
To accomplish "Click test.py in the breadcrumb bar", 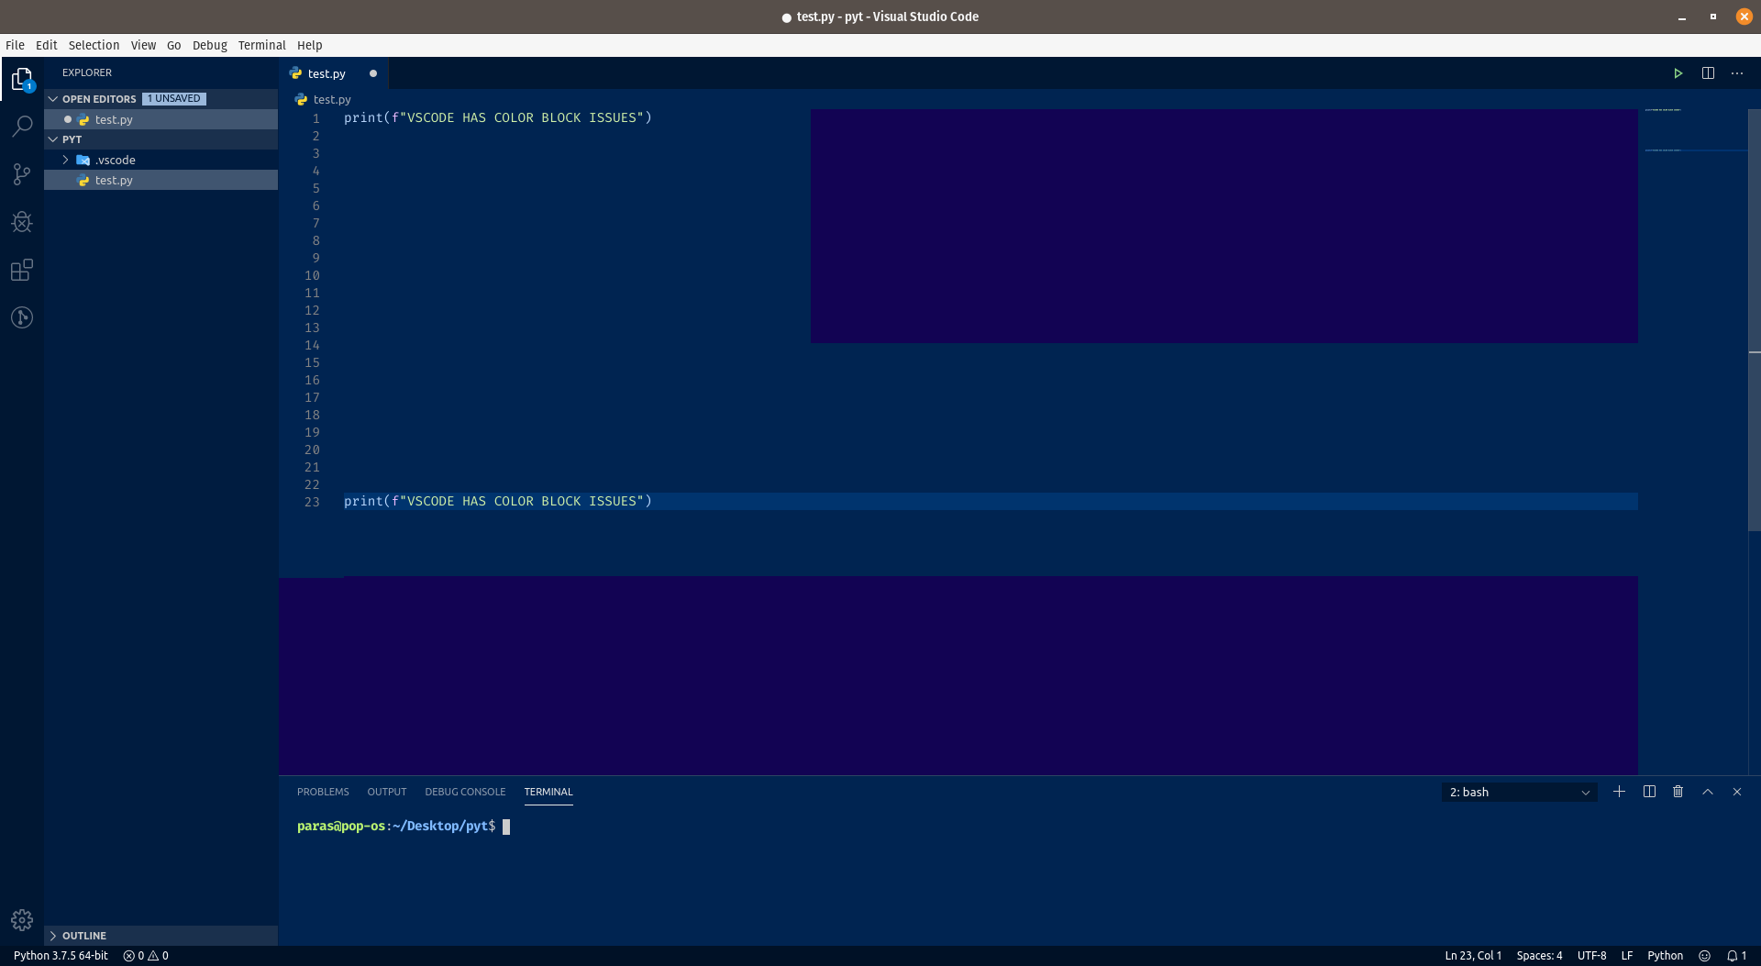I will (332, 99).
